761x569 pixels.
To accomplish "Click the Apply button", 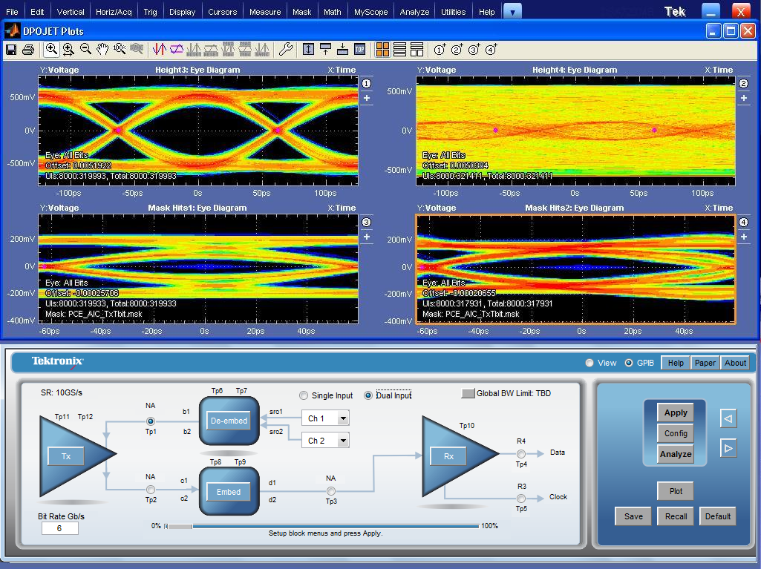I will (676, 412).
